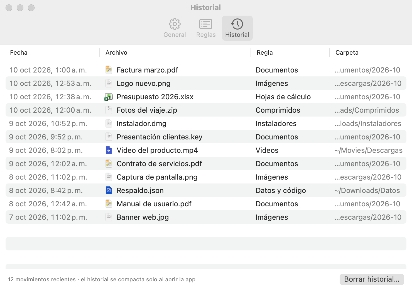Viewport: 412px width, 290px height.
Task: Select the file name Manual de usuario.pdf
Action: pyautogui.click(x=154, y=204)
